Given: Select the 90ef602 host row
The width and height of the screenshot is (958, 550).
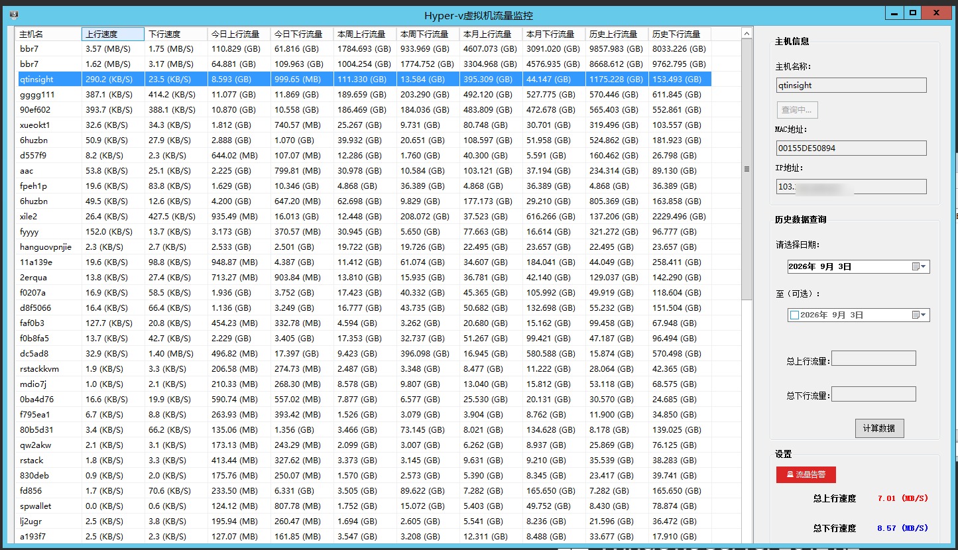Looking at the screenshot, I should tap(364, 110).
